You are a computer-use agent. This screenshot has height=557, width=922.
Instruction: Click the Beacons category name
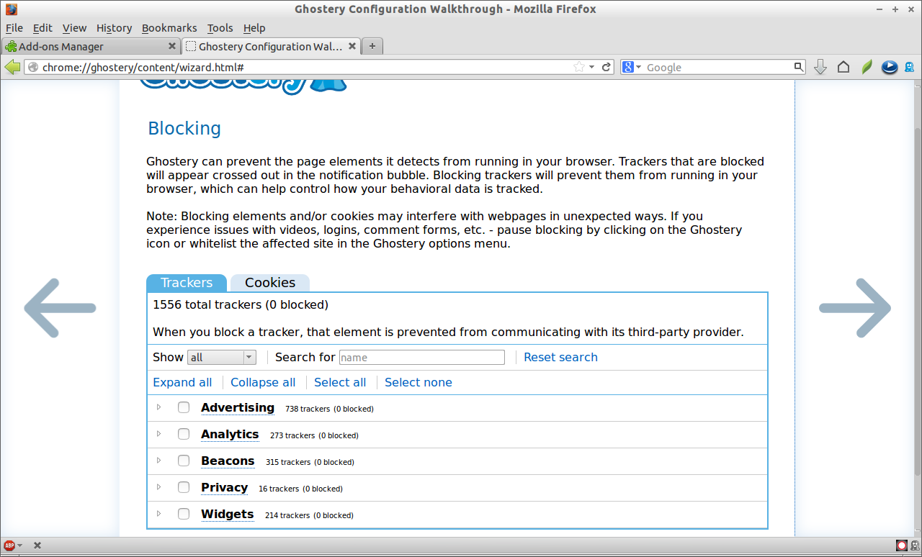[228, 461]
